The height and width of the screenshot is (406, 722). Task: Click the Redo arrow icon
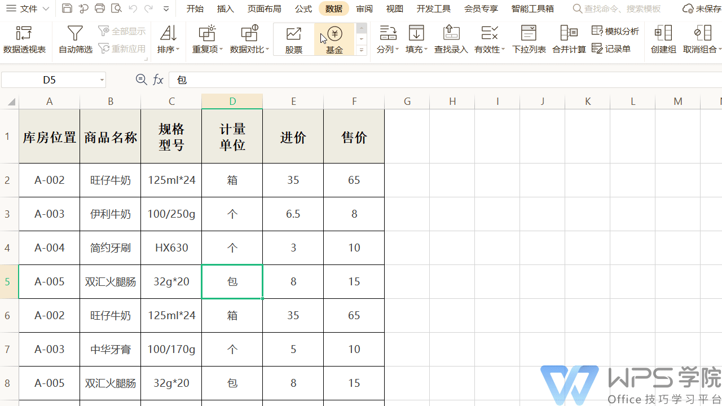click(148, 8)
